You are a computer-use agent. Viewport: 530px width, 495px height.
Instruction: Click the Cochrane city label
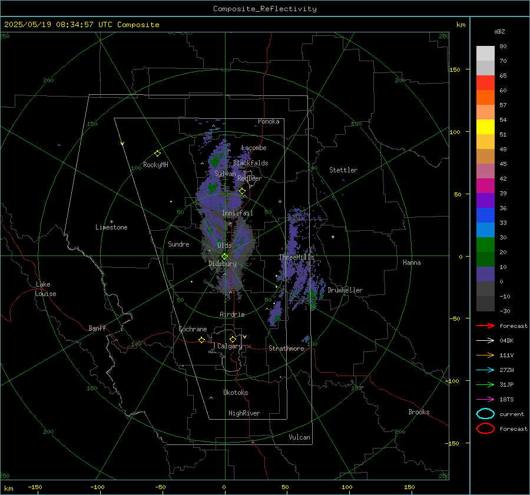pyautogui.click(x=193, y=329)
